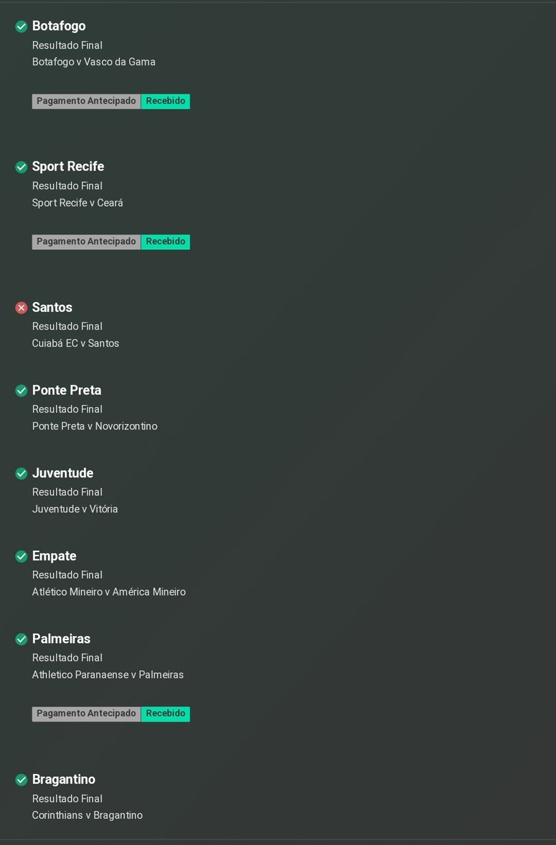The image size is (556, 845).
Task: Open the Sport Recife v Ceará match
Action: point(78,203)
